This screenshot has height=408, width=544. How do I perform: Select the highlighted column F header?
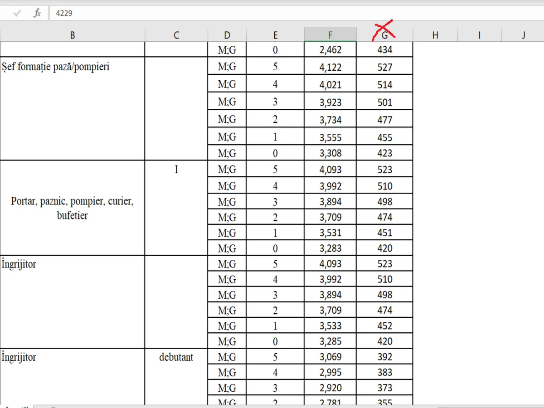[330, 35]
